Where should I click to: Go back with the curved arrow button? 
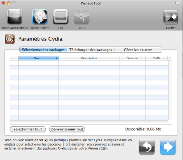147,147
